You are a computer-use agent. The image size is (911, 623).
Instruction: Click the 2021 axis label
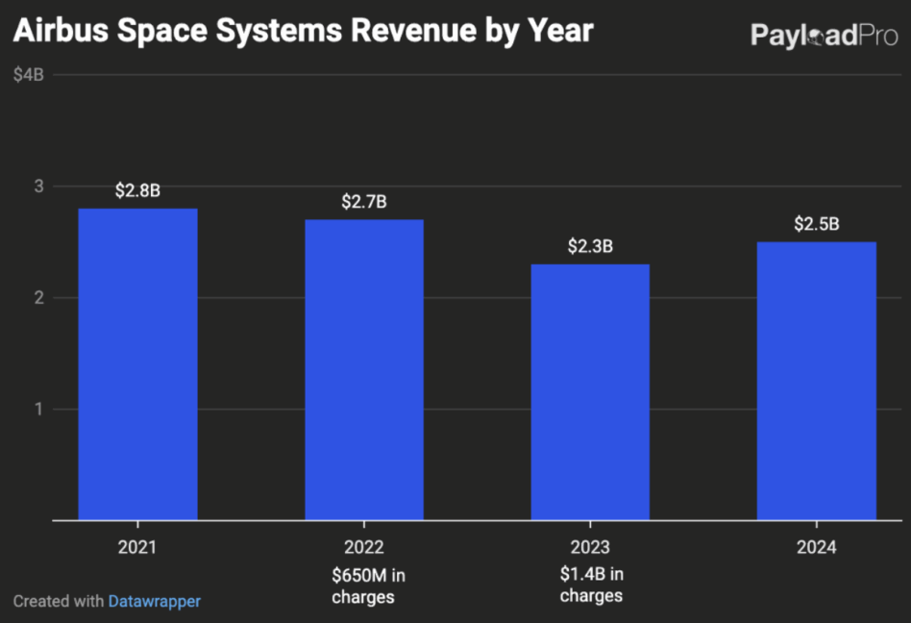click(137, 547)
